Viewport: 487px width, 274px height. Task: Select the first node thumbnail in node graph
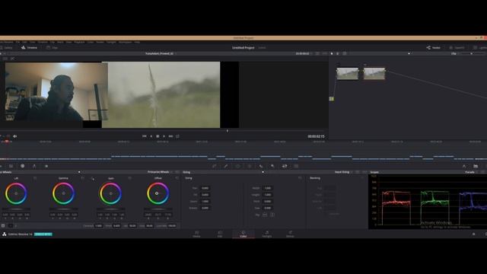tap(347, 74)
